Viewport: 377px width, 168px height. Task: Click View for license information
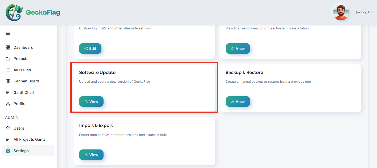pyautogui.click(x=238, y=48)
